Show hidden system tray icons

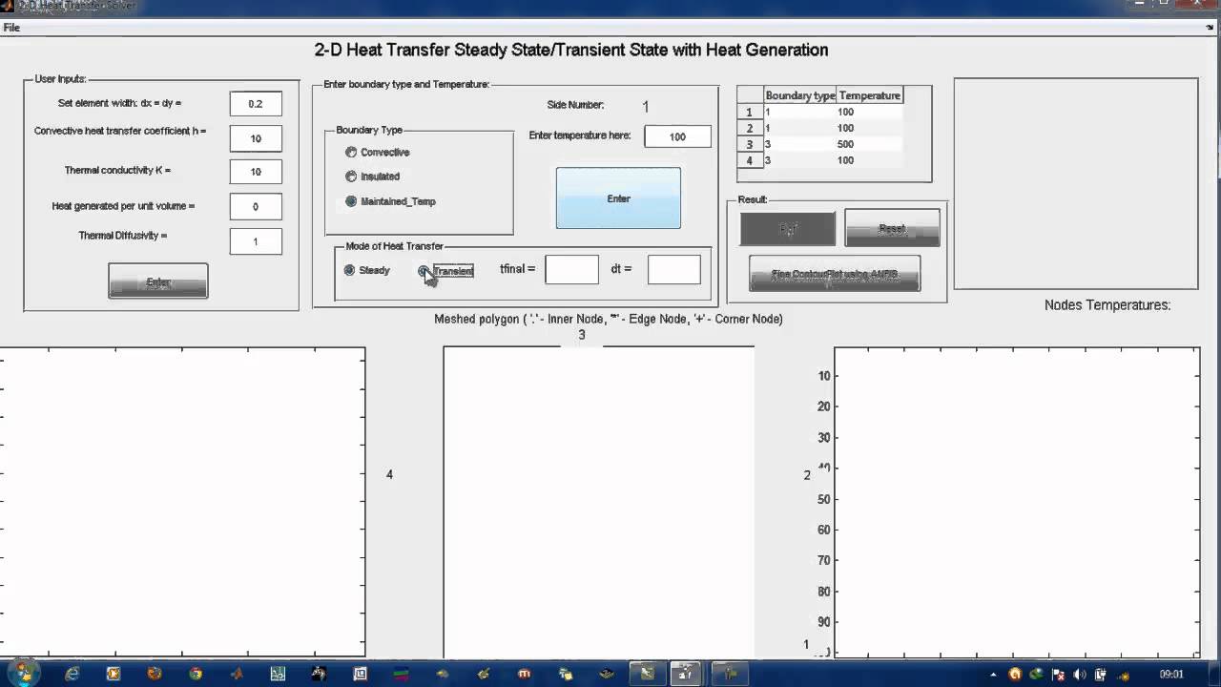point(994,674)
